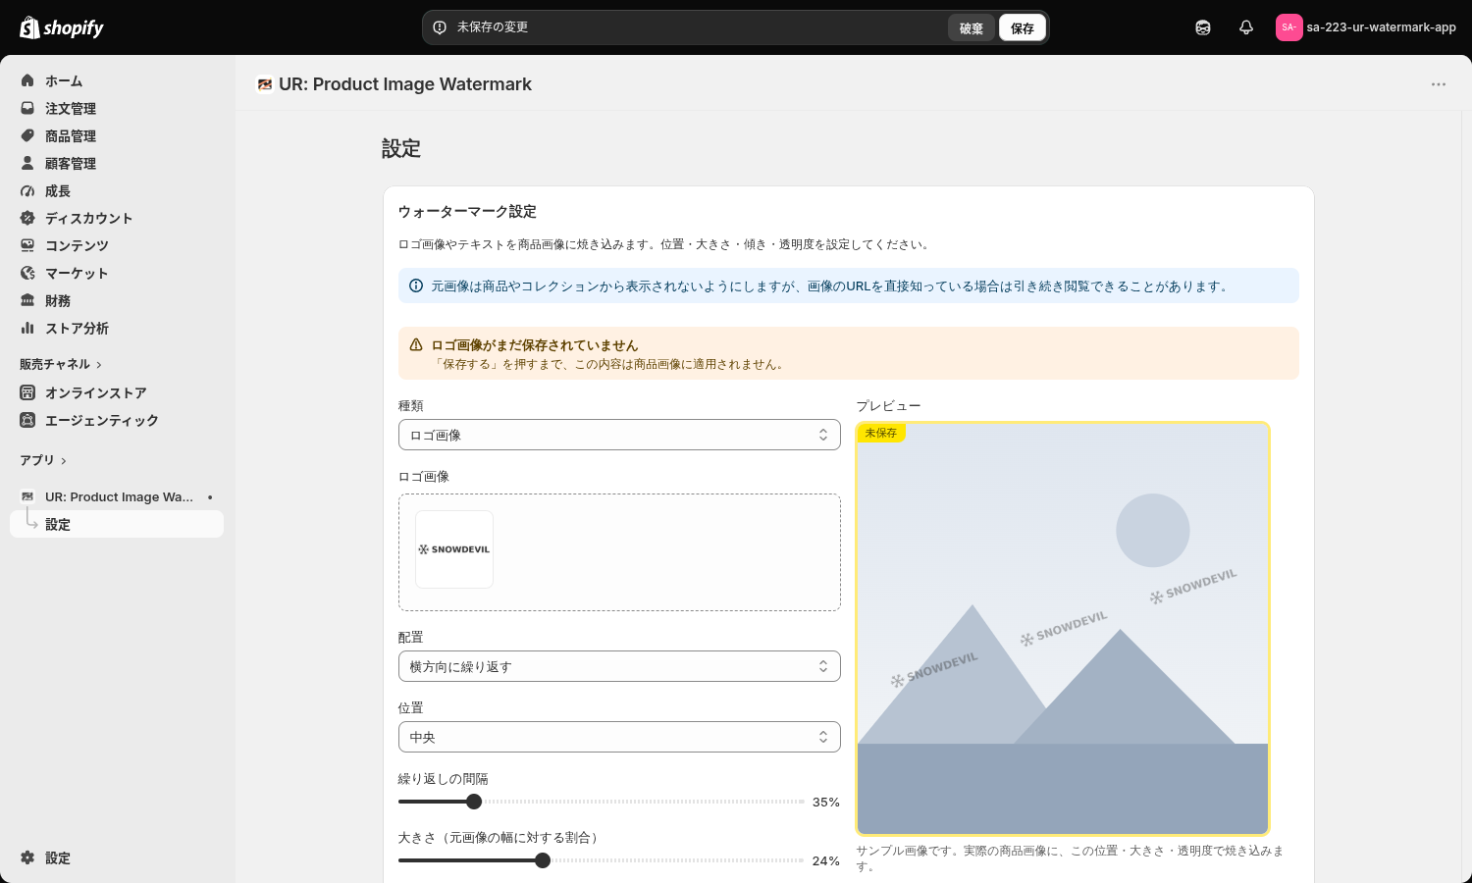Click the 成長 growth icon
Image resolution: width=1472 pixels, height=883 pixels.
tap(27, 190)
